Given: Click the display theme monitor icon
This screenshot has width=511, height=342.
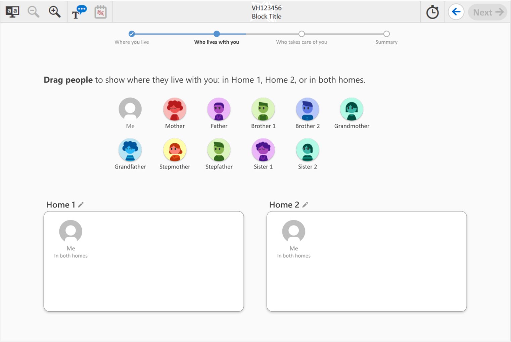Looking at the screenshot, I should pyautogui.click(x=12, y=12).
